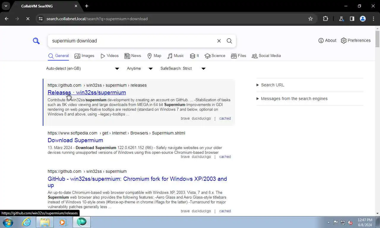Click Supermium browser taskbar button

(x=82, y=222)
